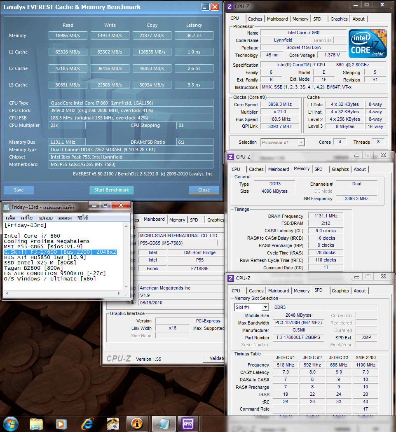This screenshot has width=396, height=432.
Task: Open the Notepad วิธีใช้ help menu
Action: [83, 218]
